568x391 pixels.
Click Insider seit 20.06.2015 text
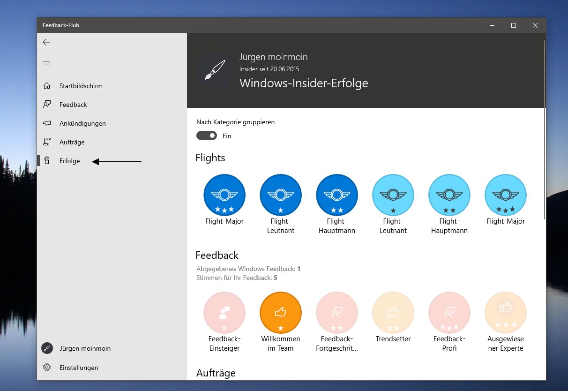pyautogui.click(x=269, y=69)
